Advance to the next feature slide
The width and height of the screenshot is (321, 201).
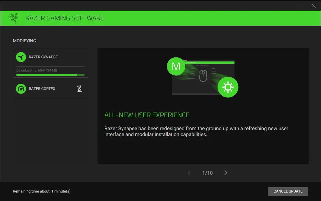[226, 172]
